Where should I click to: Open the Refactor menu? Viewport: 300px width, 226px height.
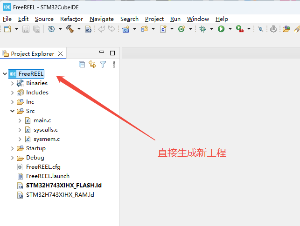coord(71,19)
